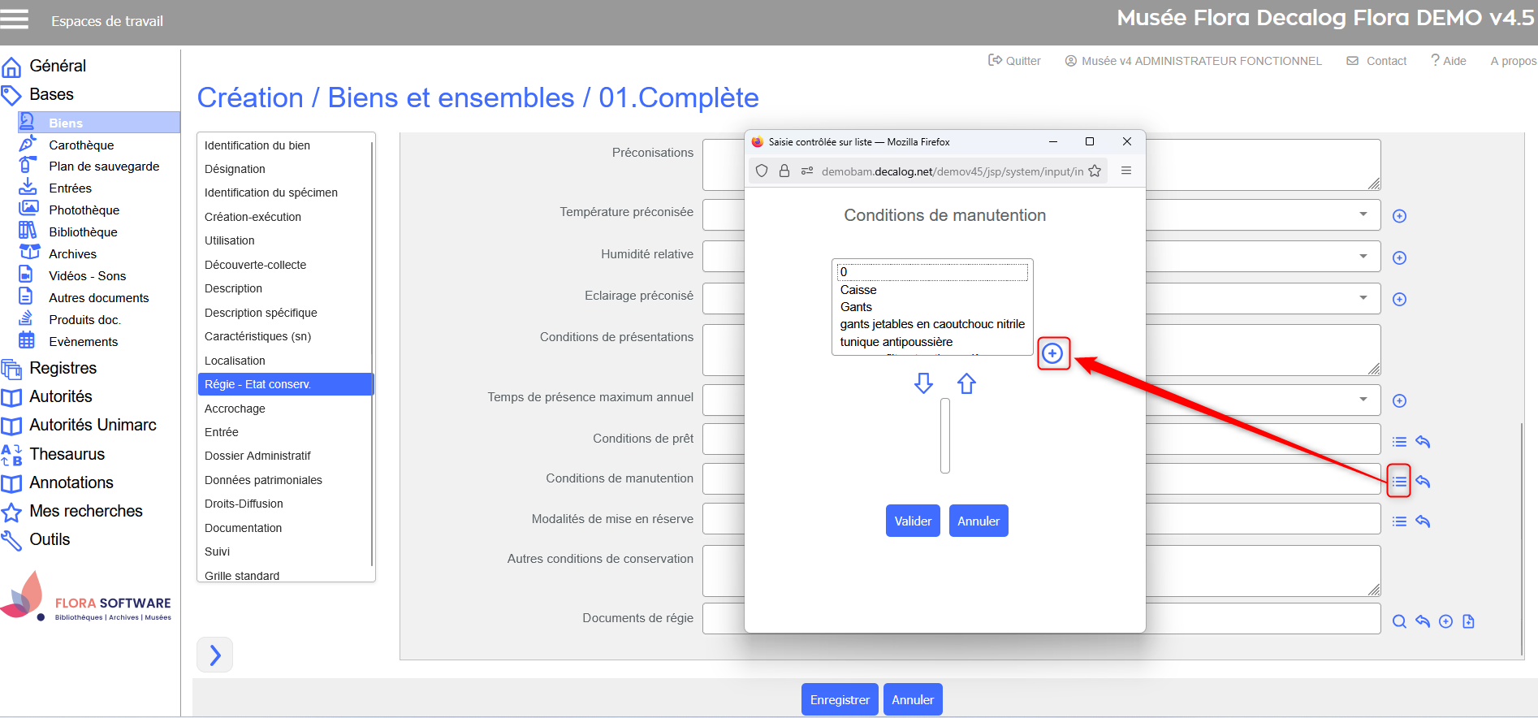The image size is (1538, 718).
Task: Open the hamburger menu at top left
Action: tap(15, 19)
